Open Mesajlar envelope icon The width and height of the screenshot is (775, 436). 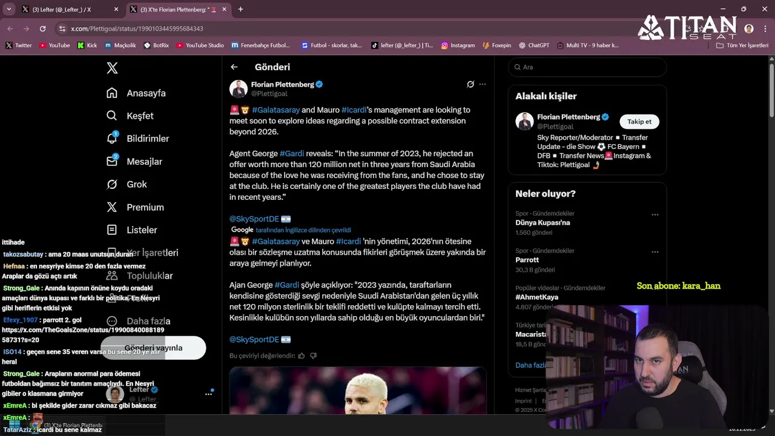[x=112, y=161]
